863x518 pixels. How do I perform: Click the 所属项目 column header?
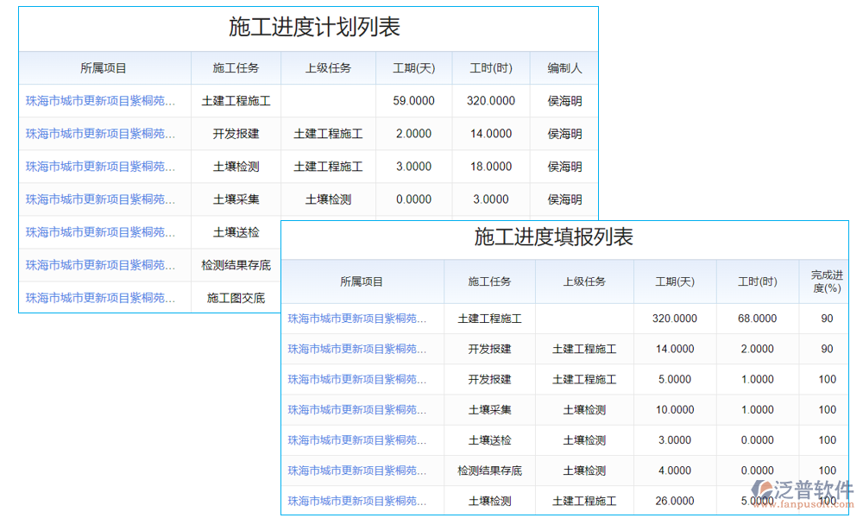(x=104, y=67)
